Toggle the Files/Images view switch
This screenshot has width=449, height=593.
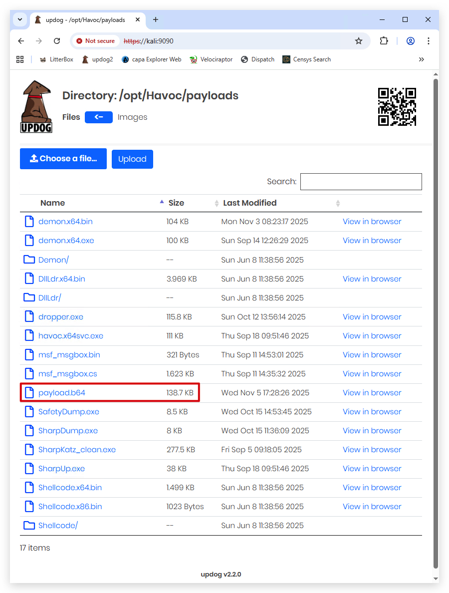(x=99, y=117)
